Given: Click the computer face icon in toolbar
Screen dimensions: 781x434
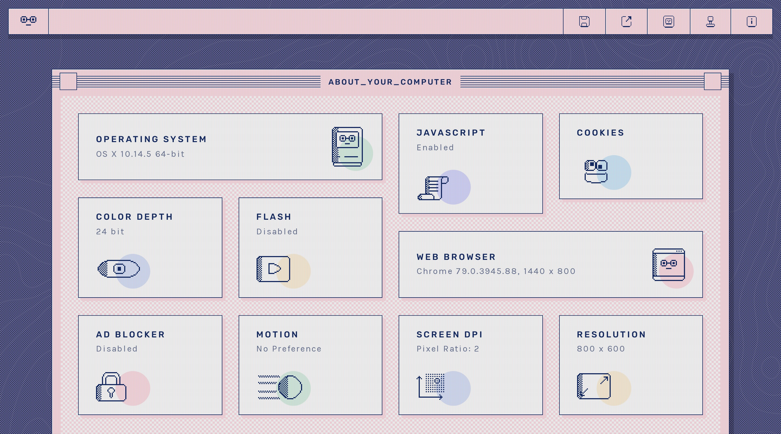Looking at the screenshot, I should pyautogui.click(x=668, y=21).
